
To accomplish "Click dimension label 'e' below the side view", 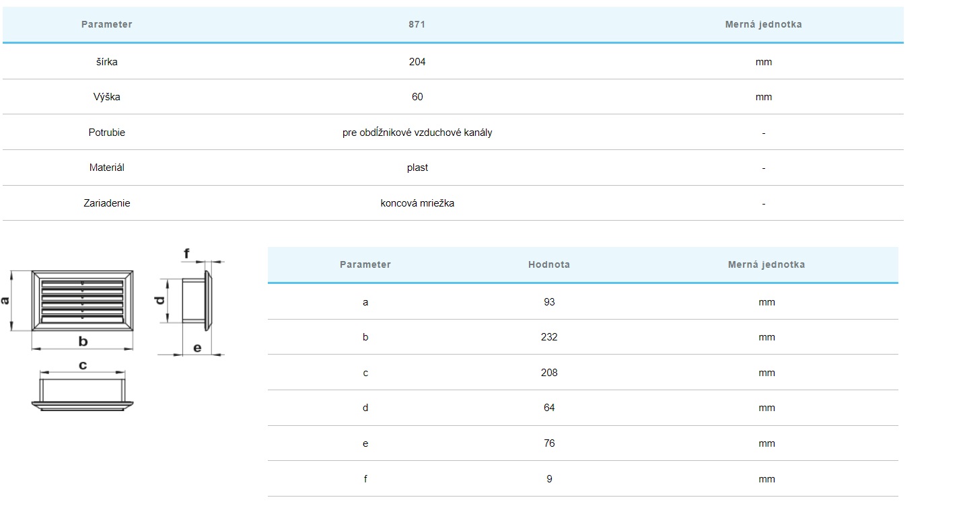I will (197, 348).
